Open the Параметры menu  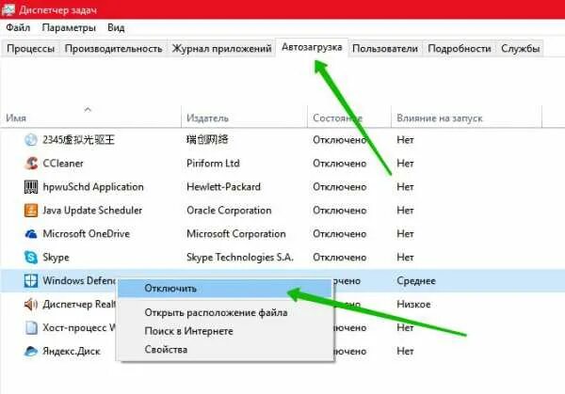point(69,27)
